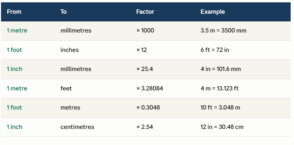This screenshot has width=294, height=145.
Task: Click the 'Factor' column header
Action: pos(145,12)
